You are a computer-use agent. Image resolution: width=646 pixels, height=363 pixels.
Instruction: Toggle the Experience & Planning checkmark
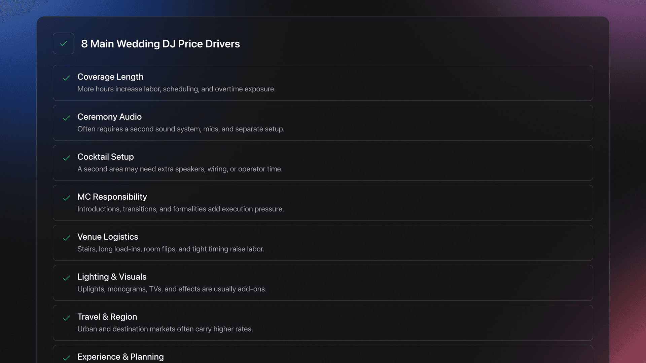tap(67, 358)
